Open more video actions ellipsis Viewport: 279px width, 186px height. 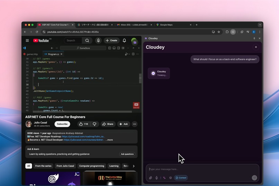pyautogui.click(x=135, y=124)
